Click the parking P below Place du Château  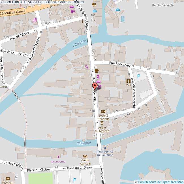(75, 180)
